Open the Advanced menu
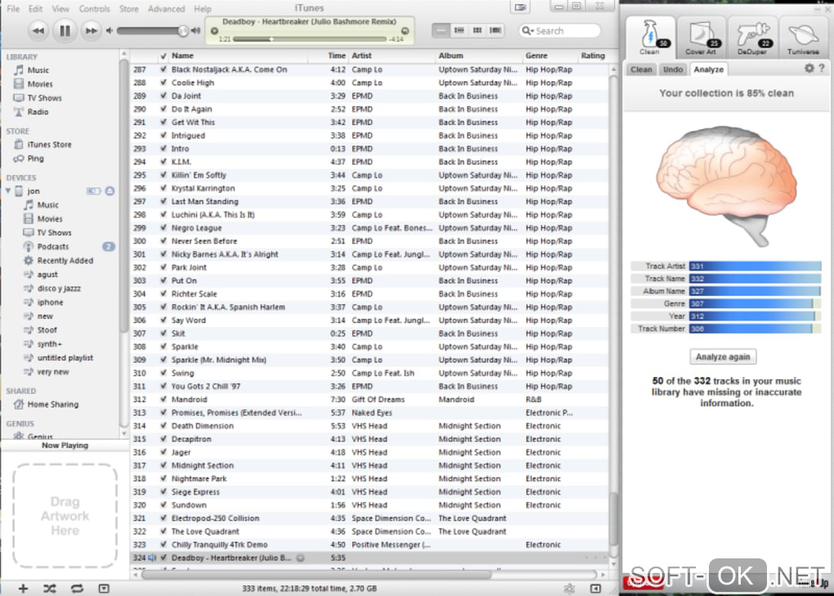 (167, 8)
